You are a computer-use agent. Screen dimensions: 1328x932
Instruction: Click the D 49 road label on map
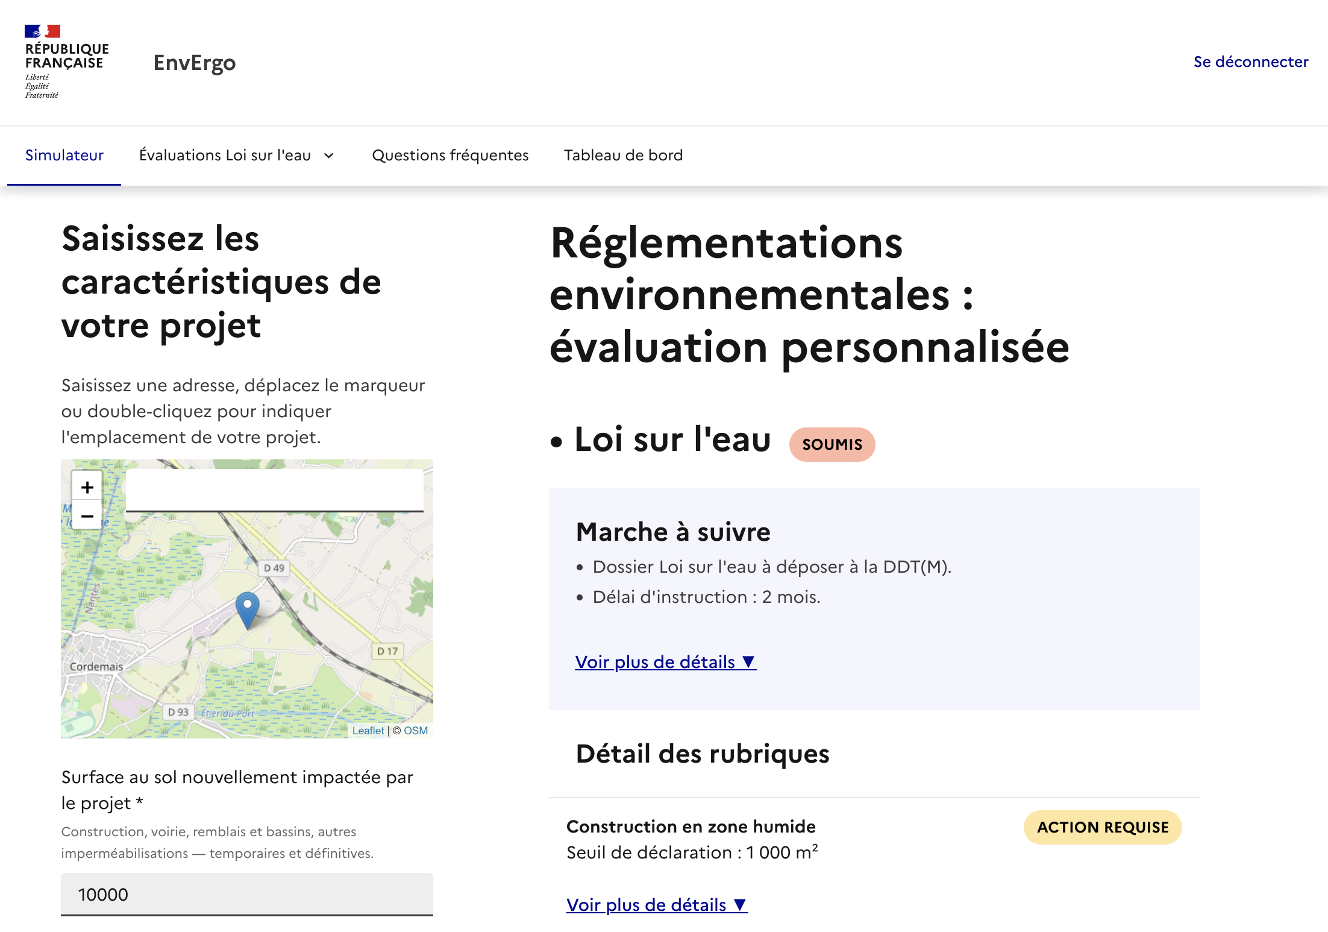274,568
